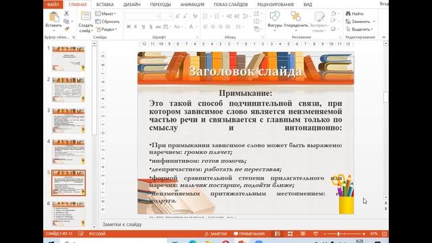Screen dimensions: 432x243
Task: Open the font name combo box
Action: point(142,16)
